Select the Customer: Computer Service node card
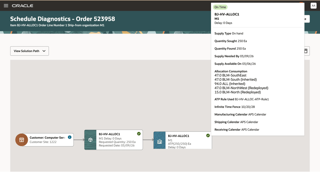Image resolution: width=320 pixels, height=172 pixels. click(45, 140)
